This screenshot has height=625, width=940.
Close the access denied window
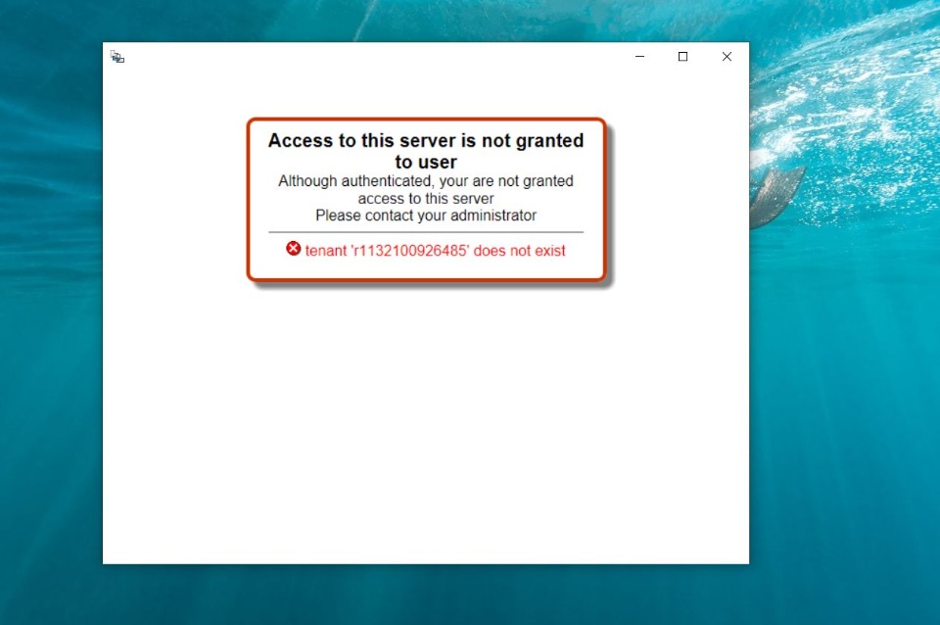coord(727,57)
